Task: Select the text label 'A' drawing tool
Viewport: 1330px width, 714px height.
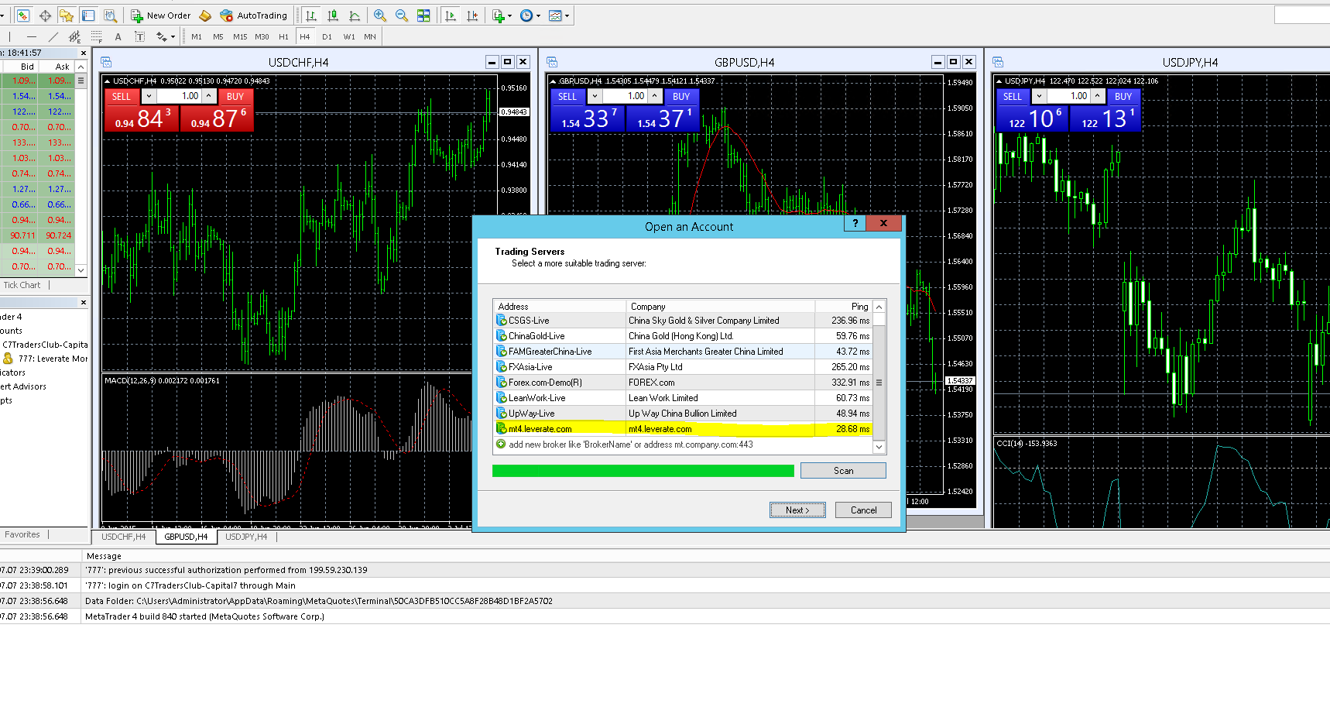Action: pyautogui.click(x=118, y=36)
